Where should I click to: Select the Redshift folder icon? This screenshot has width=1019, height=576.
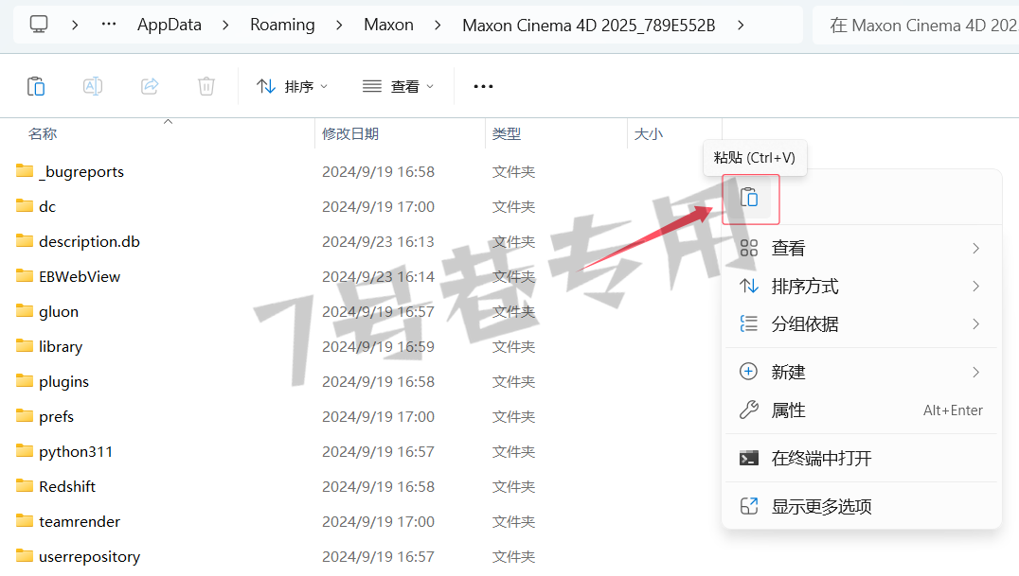pos(25,486)
